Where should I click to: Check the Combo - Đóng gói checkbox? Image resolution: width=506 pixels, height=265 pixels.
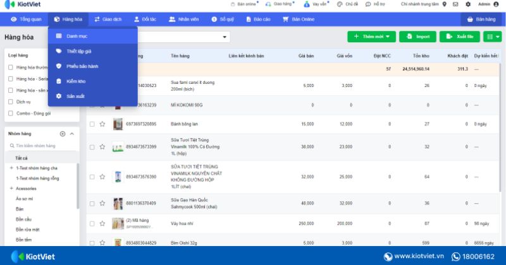pyautogui.click(x=11, y=114)
